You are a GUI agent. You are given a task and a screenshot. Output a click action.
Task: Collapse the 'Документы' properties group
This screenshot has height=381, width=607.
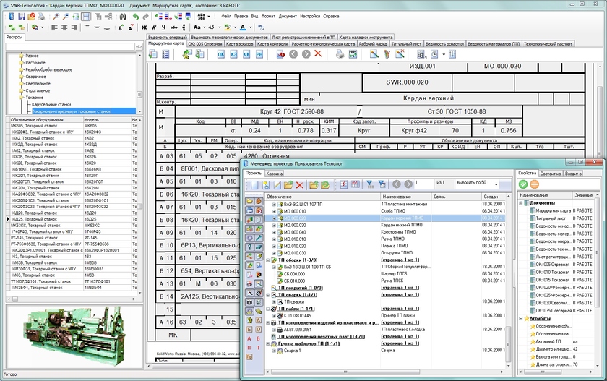tap(521, 203)
